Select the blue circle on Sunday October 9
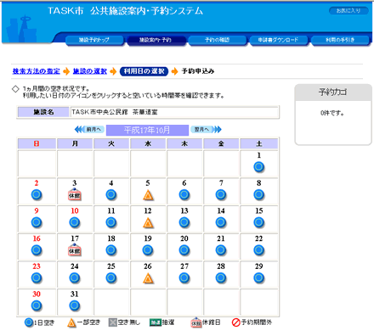 [37, 222]
